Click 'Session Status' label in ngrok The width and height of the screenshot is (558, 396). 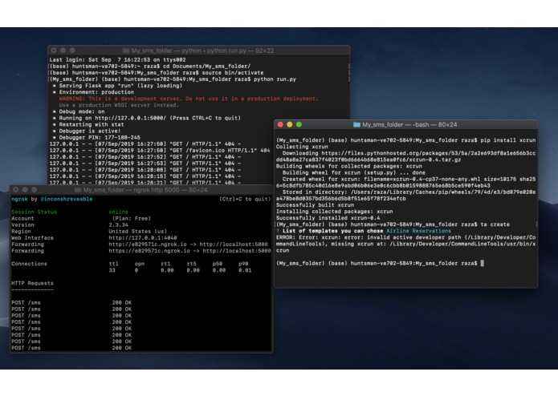34,212
